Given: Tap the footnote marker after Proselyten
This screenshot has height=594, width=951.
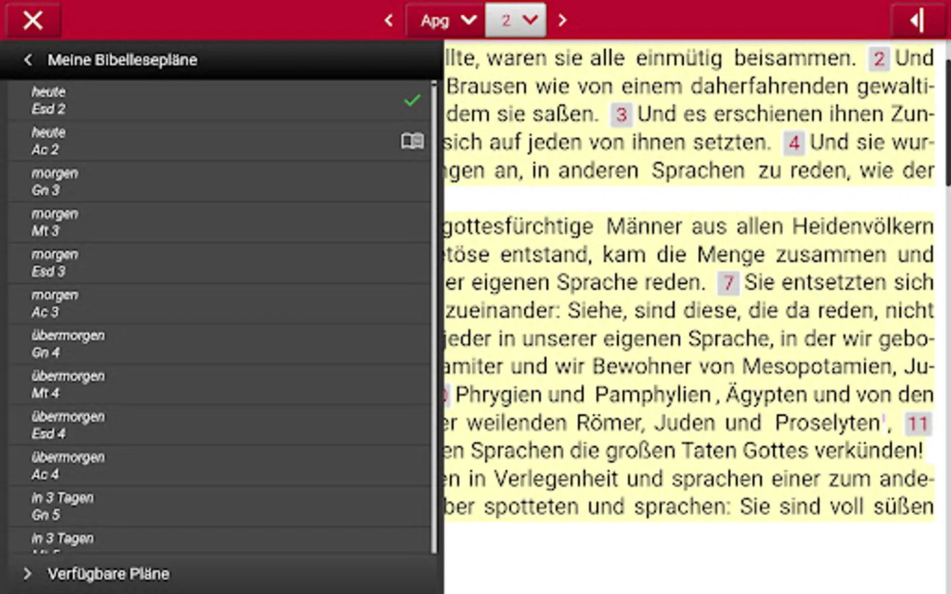Looking at the screenshot, I should (x=883, y=418).
